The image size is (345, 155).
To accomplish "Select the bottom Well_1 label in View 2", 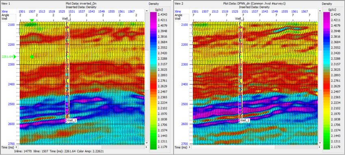I will 245,121.
